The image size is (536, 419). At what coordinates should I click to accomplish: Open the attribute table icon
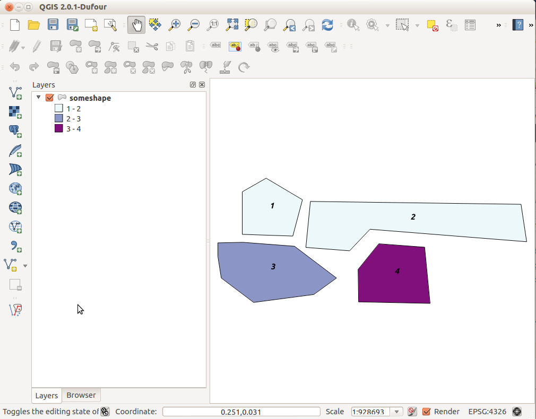pos(470,25)
